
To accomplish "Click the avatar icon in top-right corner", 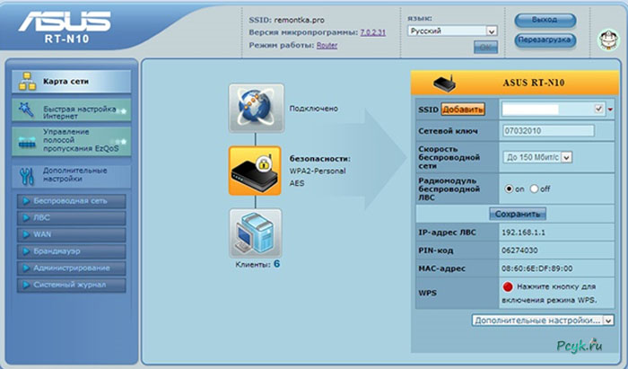I will tap(607, 40).
